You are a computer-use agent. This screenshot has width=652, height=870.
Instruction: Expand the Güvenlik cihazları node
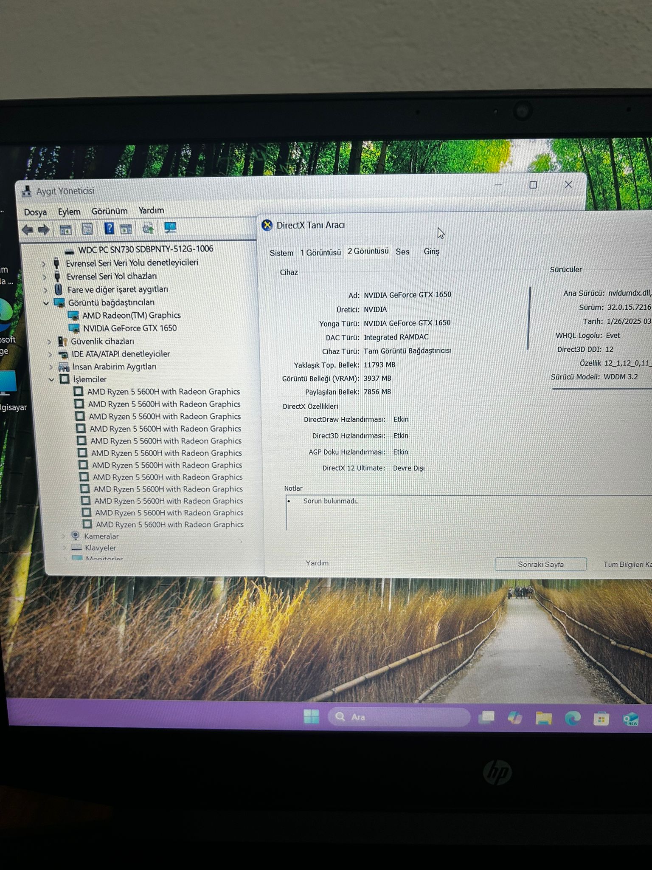(49, 342)
